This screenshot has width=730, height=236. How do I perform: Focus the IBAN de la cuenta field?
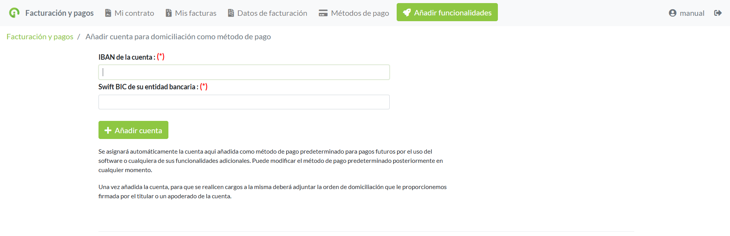tap(244, 72)
